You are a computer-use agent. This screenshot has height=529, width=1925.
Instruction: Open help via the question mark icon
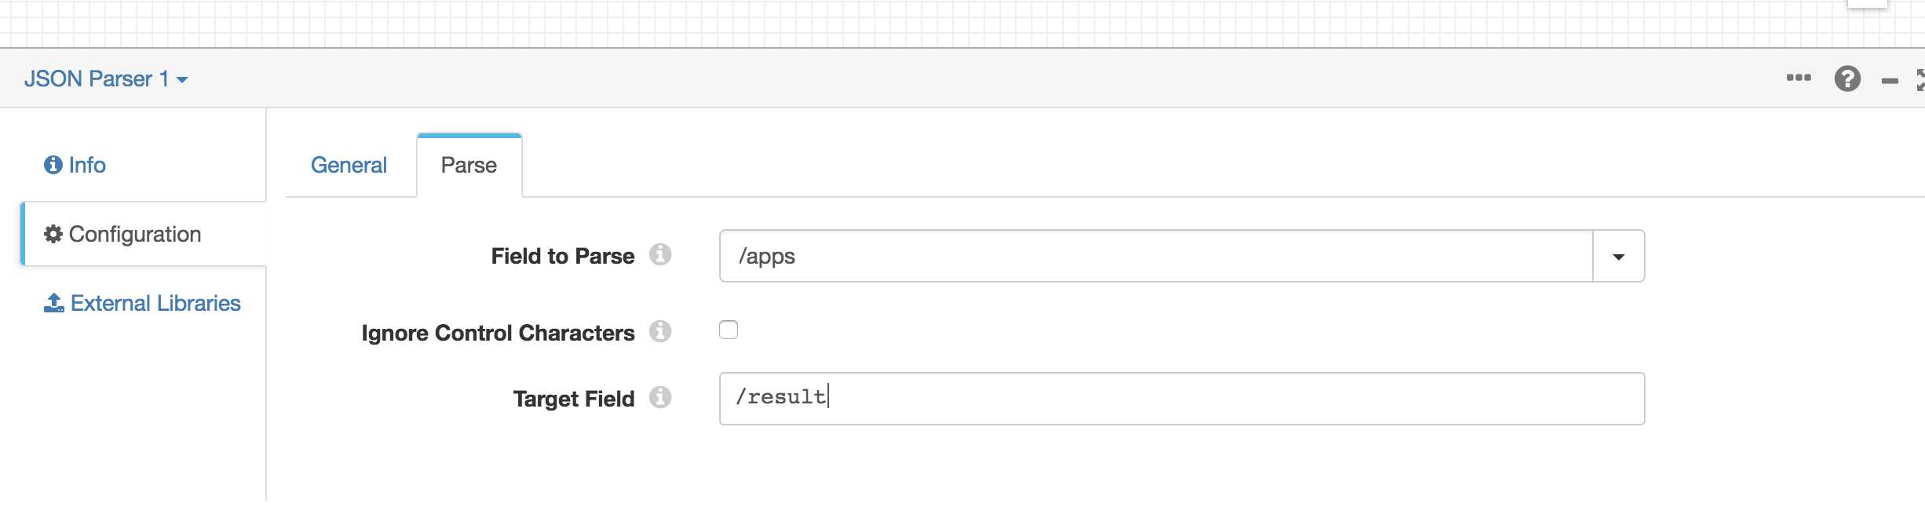click(1847, 78)
